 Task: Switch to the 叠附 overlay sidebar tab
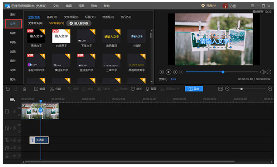coord(13,61)
